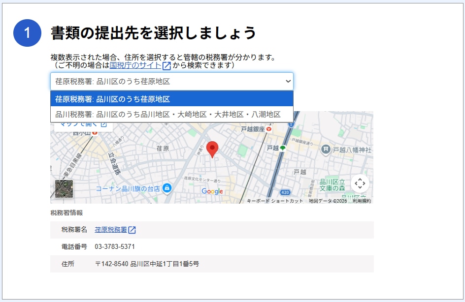
Task: Open キーボード ショートカット on the map
Action: tap(274, 201)
